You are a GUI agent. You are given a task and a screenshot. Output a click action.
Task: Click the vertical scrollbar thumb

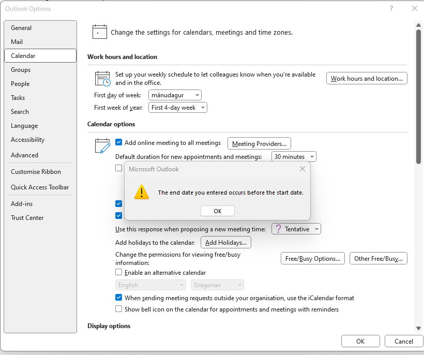tap(418, 97)
